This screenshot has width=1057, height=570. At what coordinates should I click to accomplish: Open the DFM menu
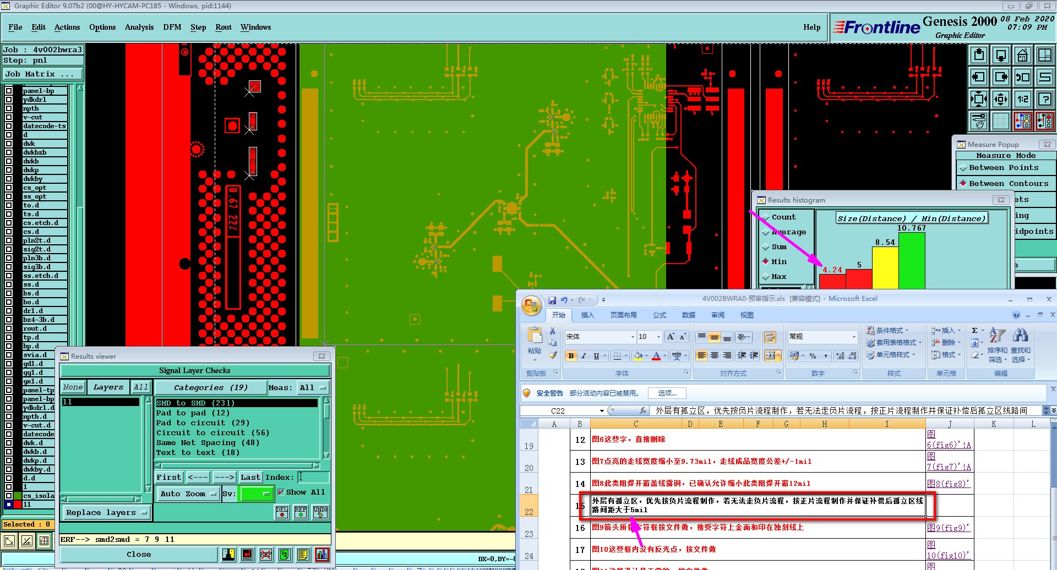[x=172, y=27]
